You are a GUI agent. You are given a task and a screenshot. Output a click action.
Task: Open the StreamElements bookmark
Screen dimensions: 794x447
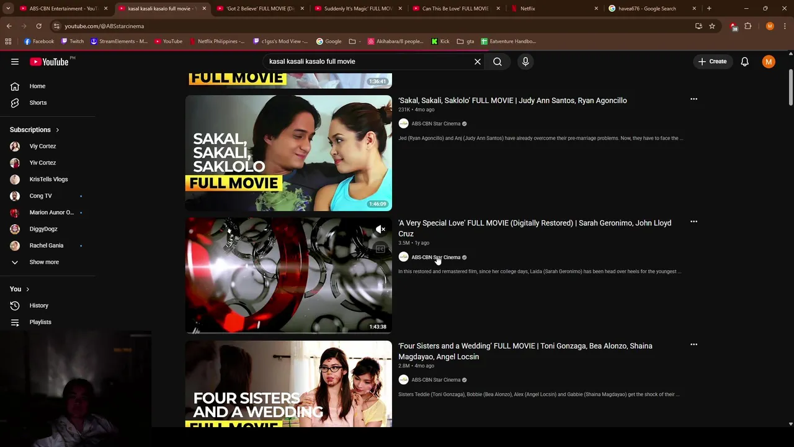click(119, 42)
